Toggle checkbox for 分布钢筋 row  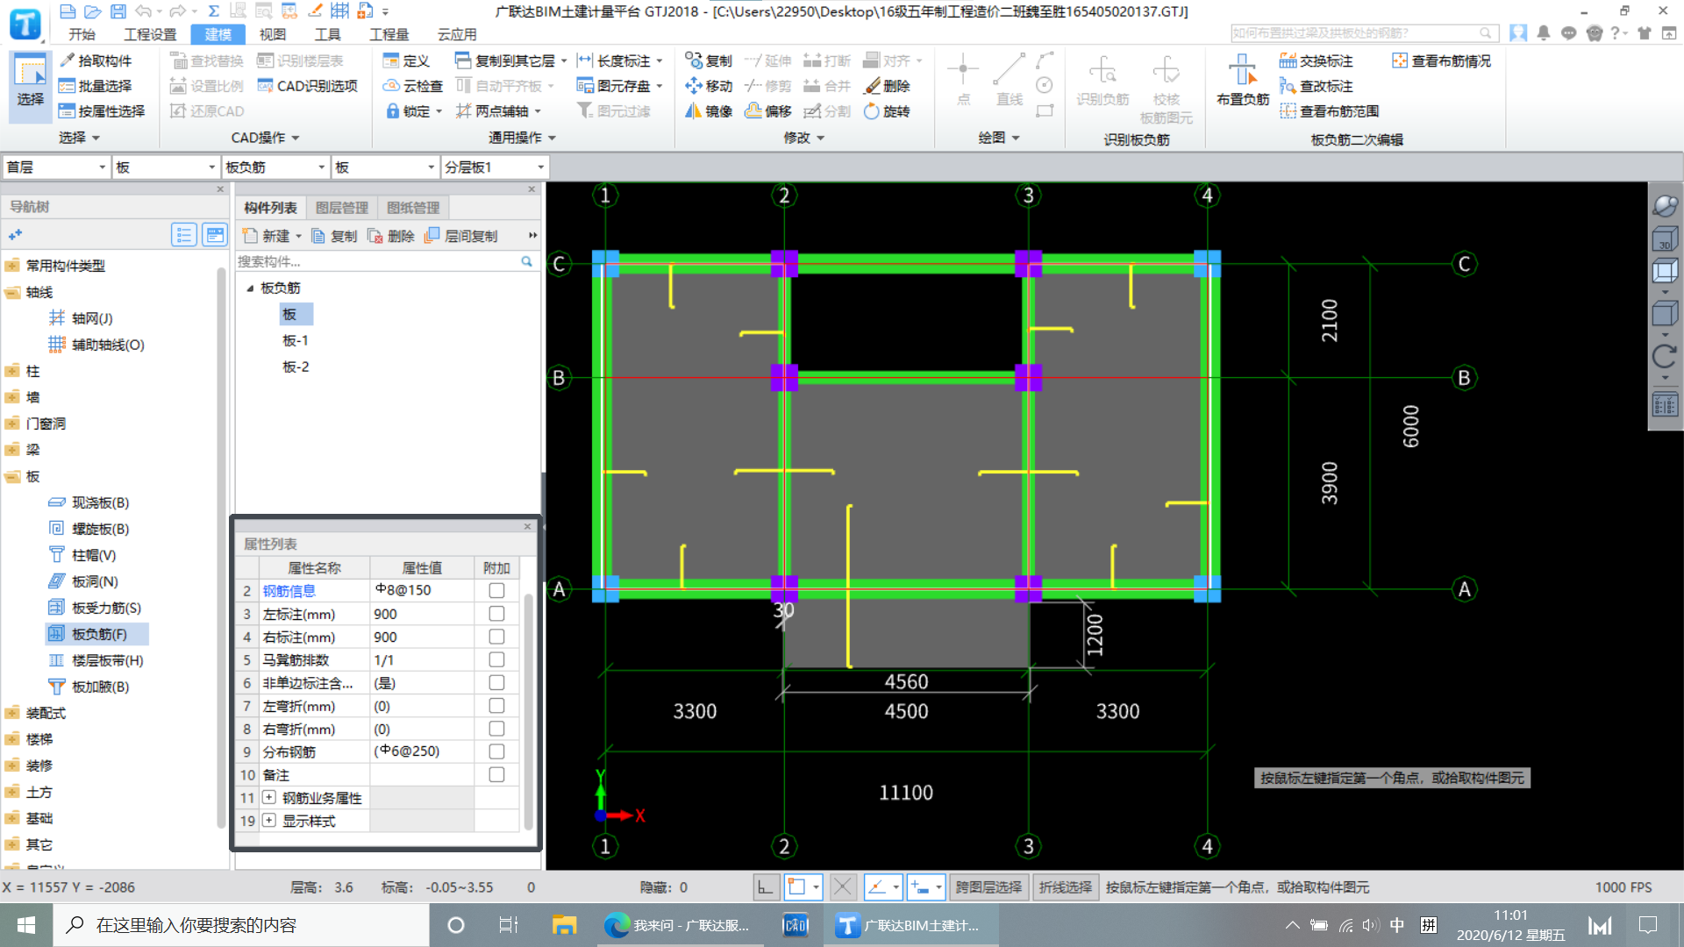(496, 751)
